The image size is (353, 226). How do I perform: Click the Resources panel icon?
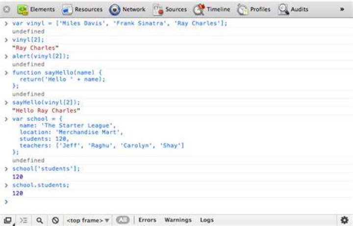tap(67, 10)
